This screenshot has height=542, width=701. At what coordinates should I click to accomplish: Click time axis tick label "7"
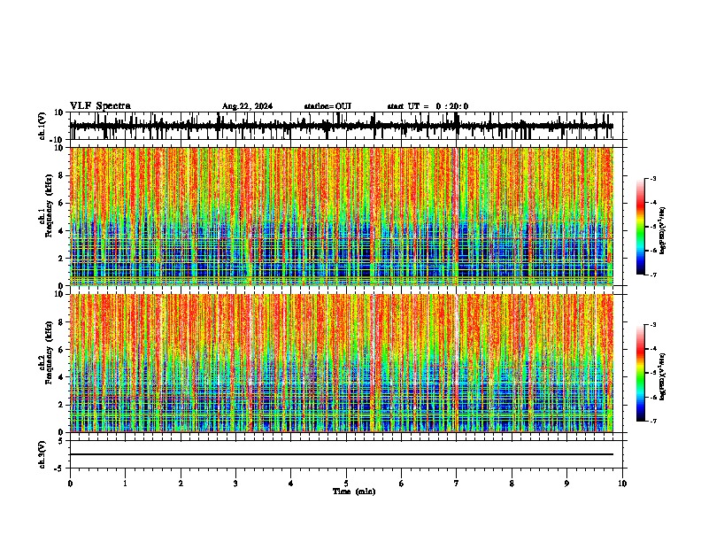coord(457,484)
